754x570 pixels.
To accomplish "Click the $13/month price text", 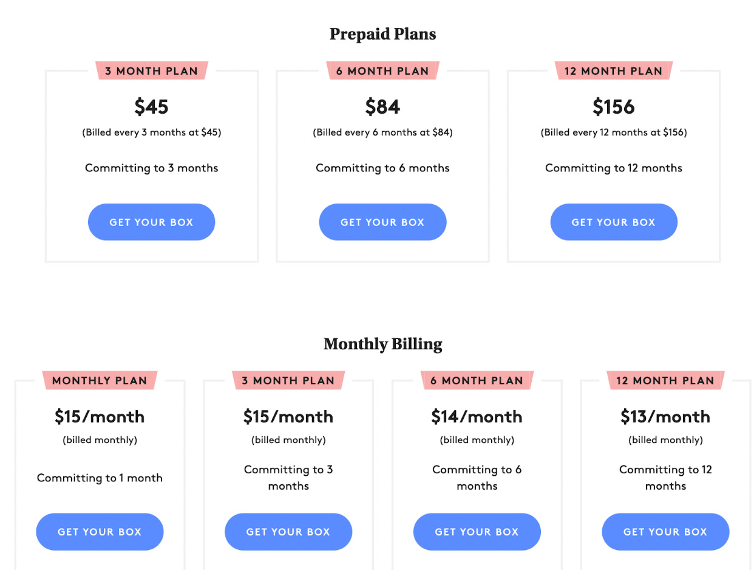I will click(x=665, y=417).
